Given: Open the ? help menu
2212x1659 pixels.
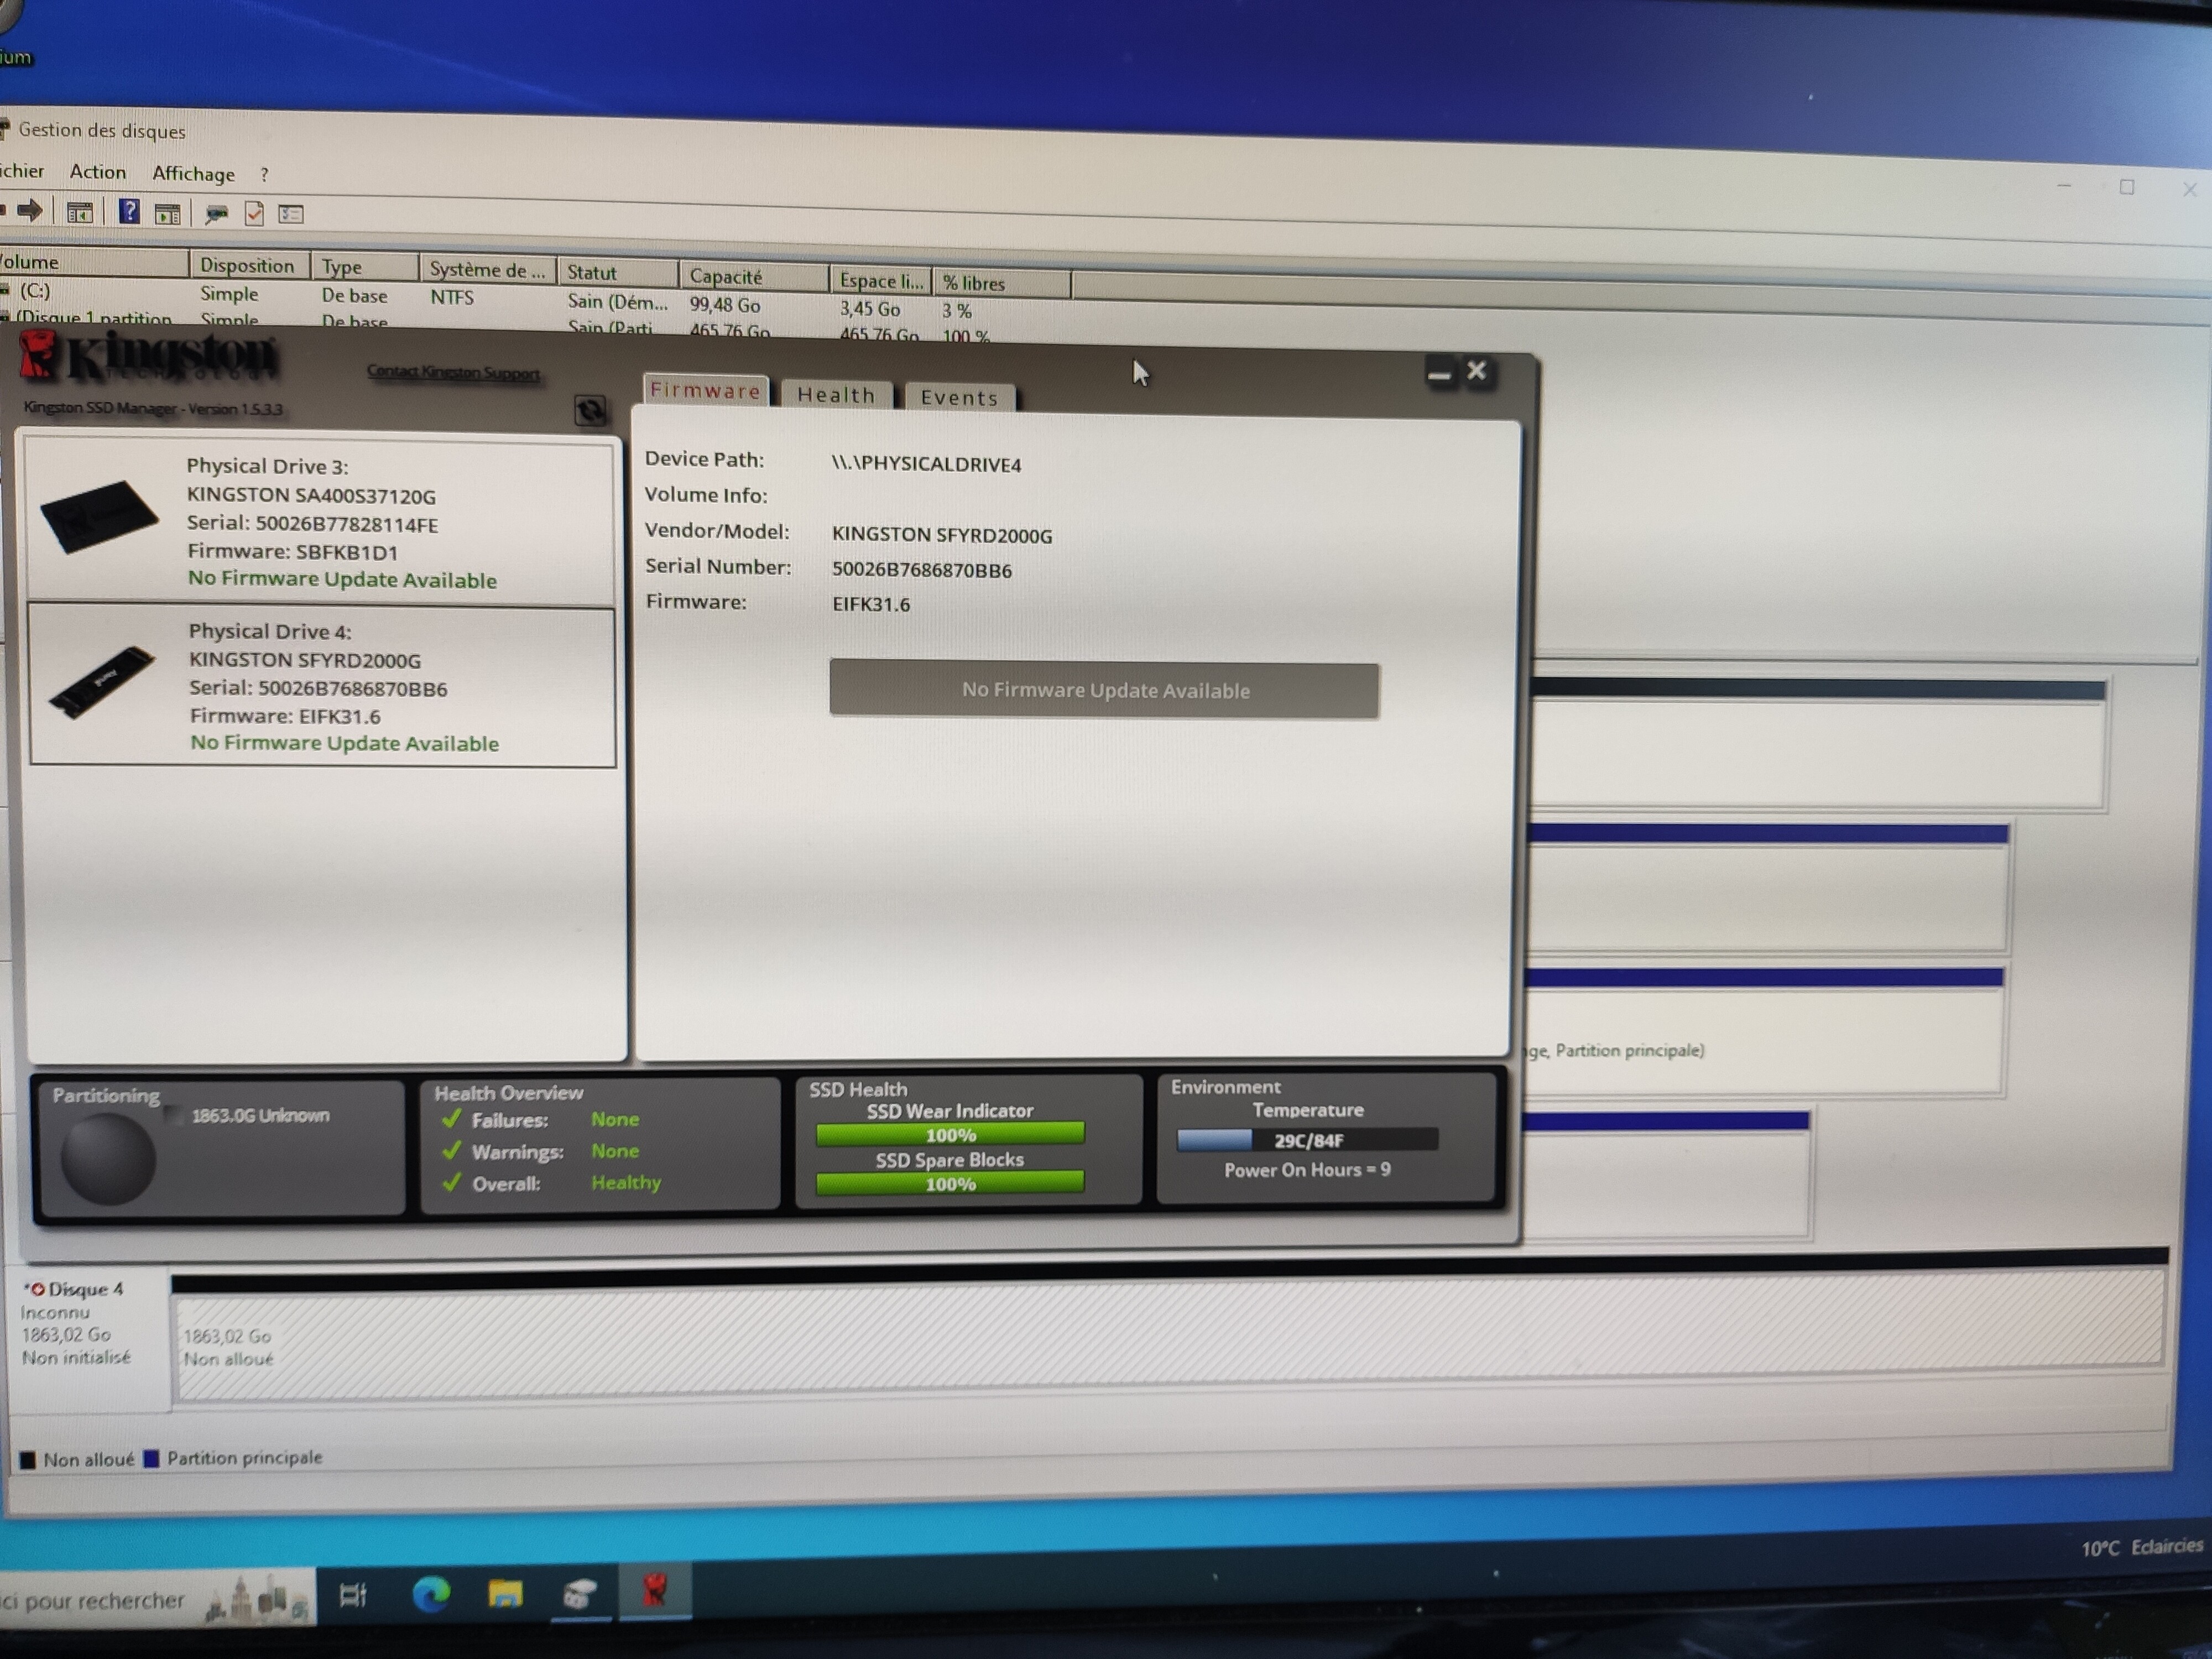Looking at the screenshot, I should [x=264, y=175].
